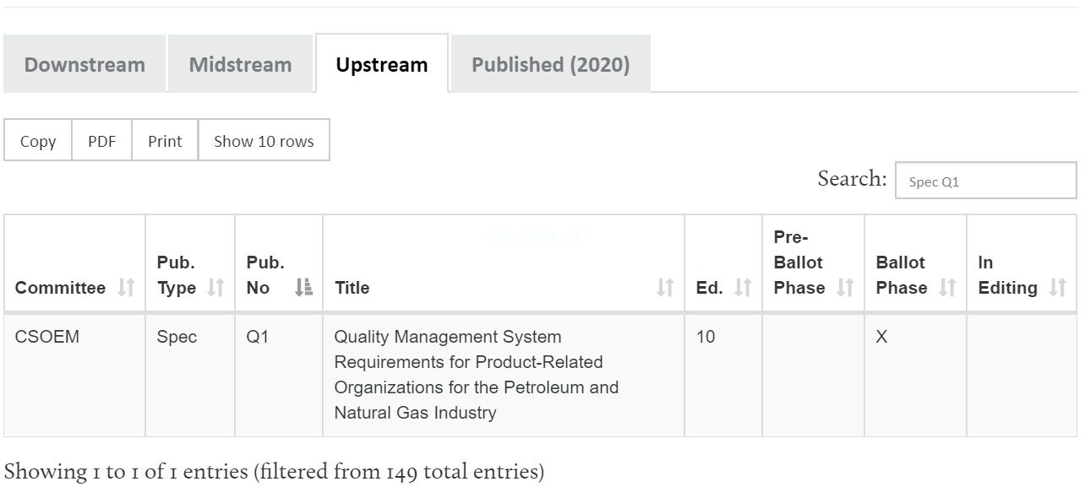The image size is (1085, 487).
Task: Sort by Pre-Ballot Phase arrows icon
Action: click(x=845, y=288)
